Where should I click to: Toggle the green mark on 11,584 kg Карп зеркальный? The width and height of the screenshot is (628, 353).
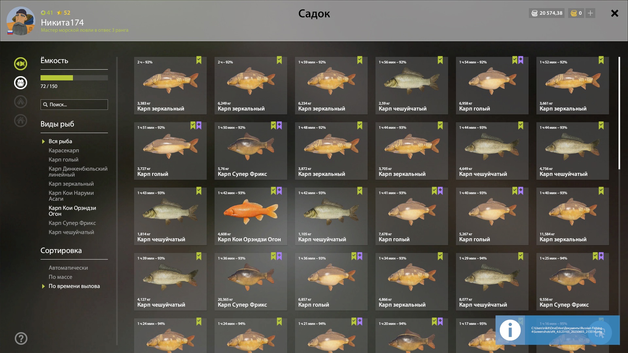point(601,191)
